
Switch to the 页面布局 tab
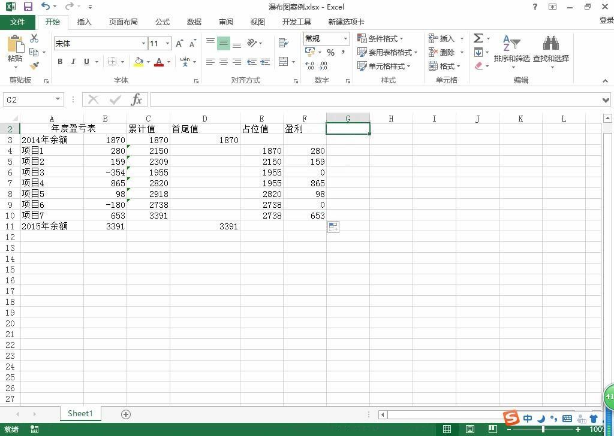[124, 22]
